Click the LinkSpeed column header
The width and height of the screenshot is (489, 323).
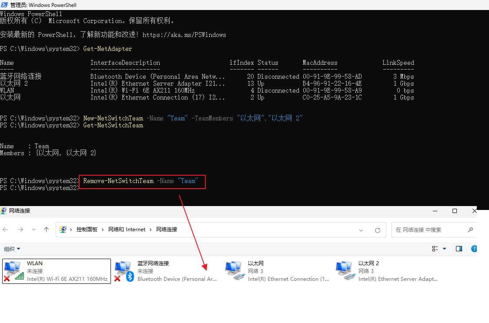[398, 63]
